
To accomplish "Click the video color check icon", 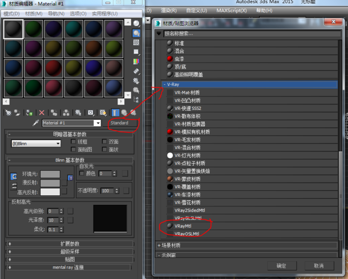I will point(136,61).
